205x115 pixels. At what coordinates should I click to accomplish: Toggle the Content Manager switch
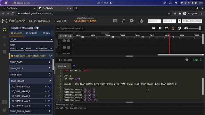37,28
